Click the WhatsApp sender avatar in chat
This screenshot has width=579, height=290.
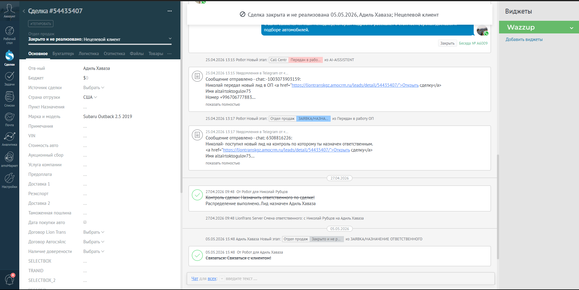(x=482, y=30)
